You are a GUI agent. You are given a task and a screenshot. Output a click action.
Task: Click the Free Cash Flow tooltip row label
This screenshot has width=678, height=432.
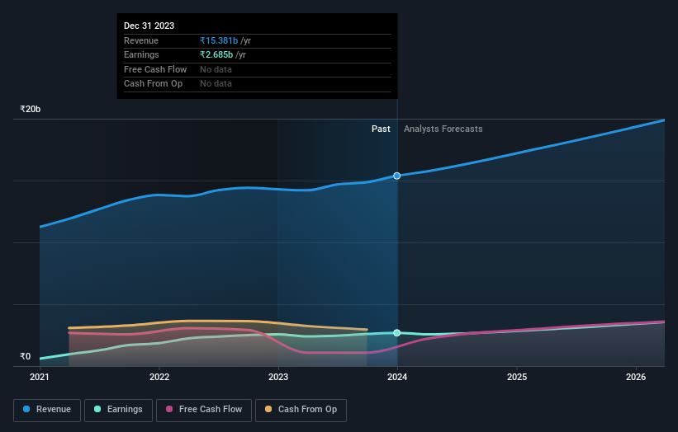click(x=155, y=69)
